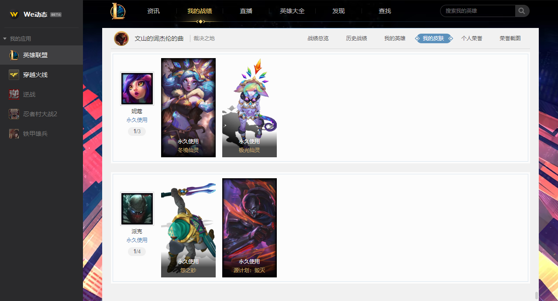Select the 源计划：毁灭 skin thumbnail
558x301 pixels.
249,228
